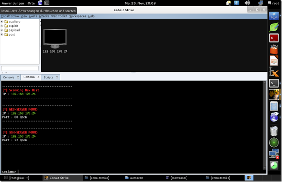Viewport: 282px width, 182px height.
Task: Select the 192.168.178.24 host monitor icon
Action: tap(55, 39)
